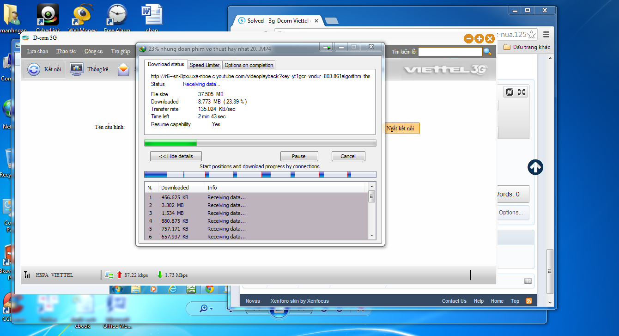Select the manhngan folder on desktop

tap(13, 17)
